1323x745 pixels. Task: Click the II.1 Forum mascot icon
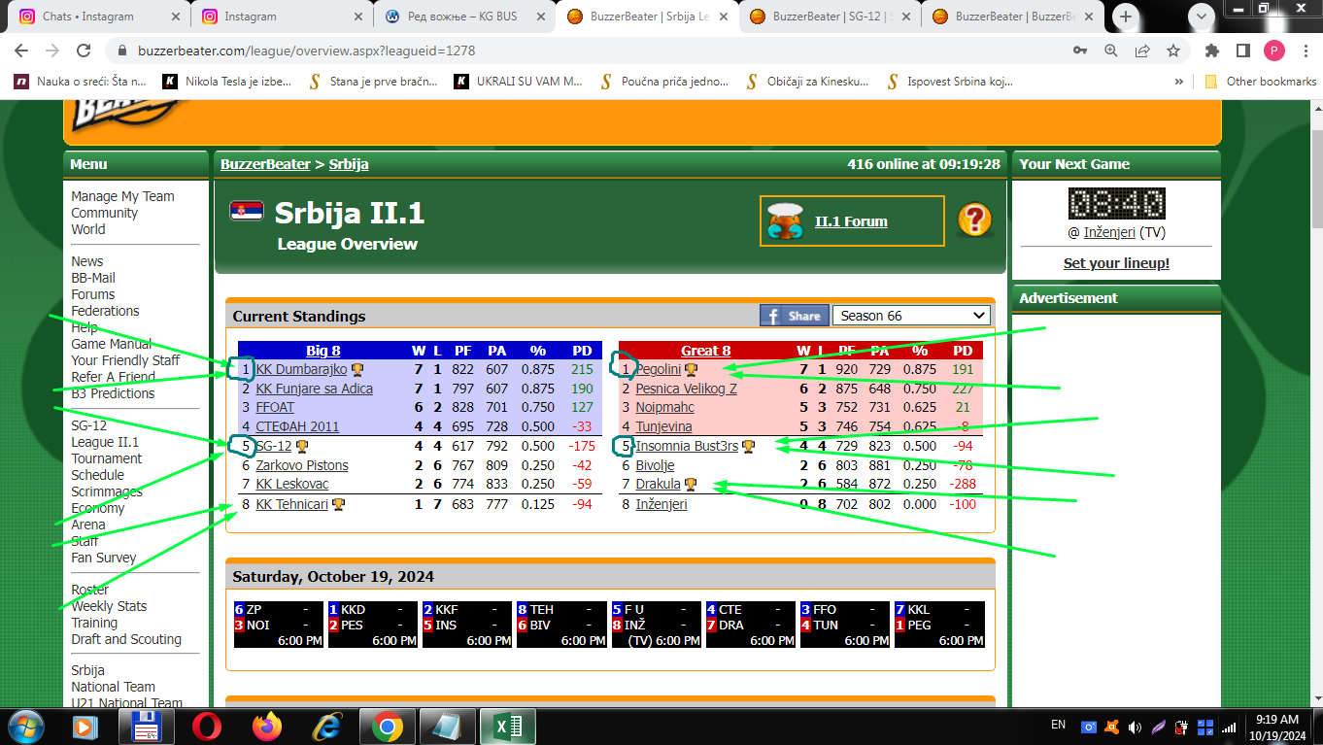coord(785,221)
